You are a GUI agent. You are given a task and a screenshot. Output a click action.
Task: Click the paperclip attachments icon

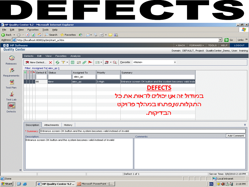click(84, 63)
